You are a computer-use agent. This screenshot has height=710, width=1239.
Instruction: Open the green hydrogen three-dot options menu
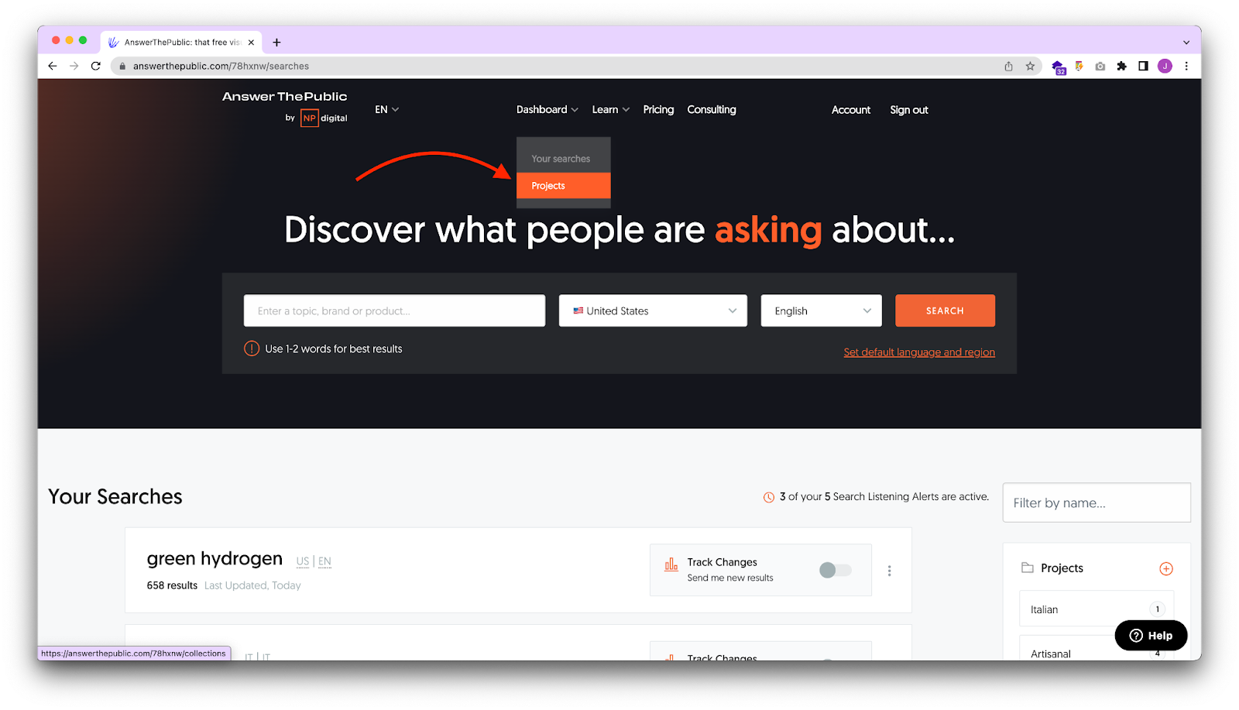(889, 571)
